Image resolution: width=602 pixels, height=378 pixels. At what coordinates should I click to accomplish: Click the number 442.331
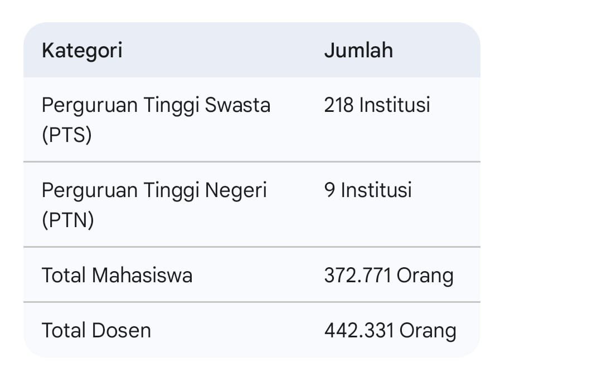click(359, 330)
